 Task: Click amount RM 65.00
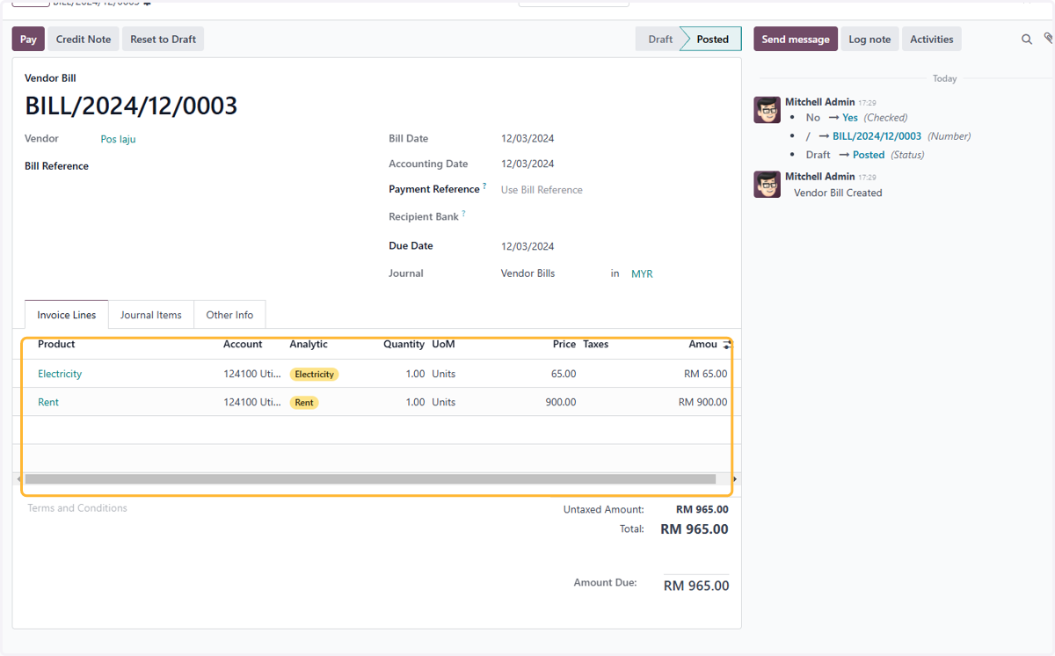[x=706, y=374]
